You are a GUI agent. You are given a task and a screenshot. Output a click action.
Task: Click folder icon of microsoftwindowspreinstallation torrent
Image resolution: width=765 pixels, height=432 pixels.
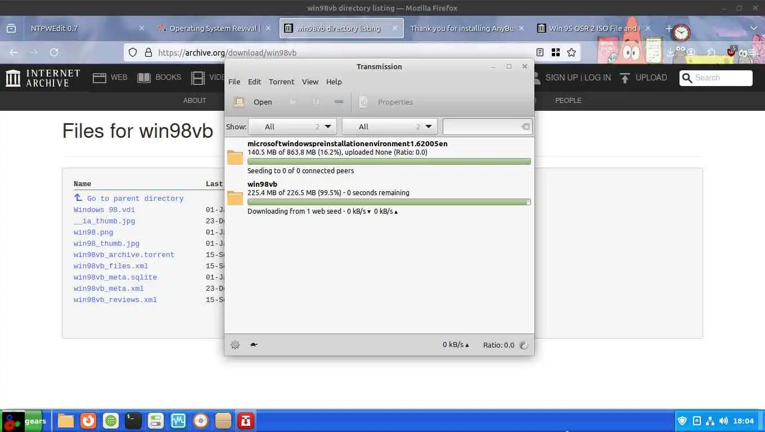(235, 157)
